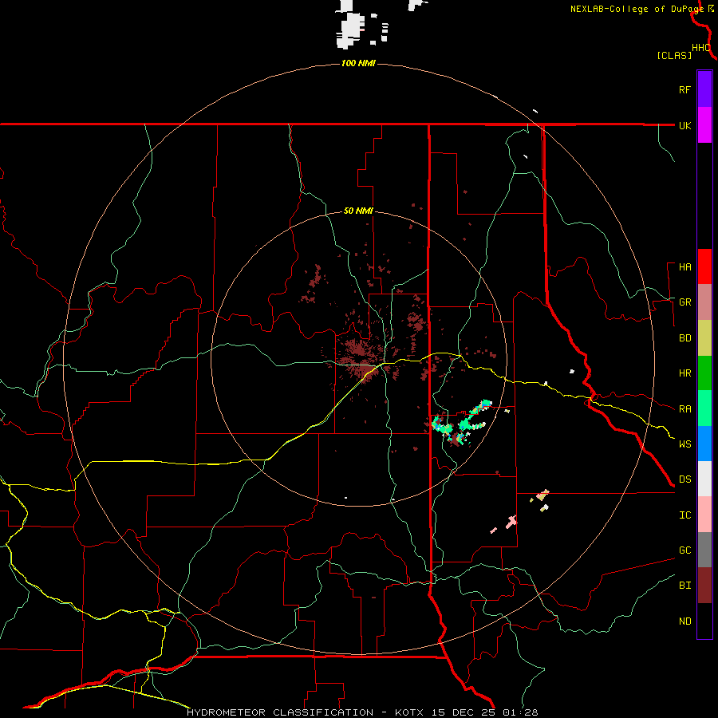Click the RF purple legend swatch
This screenshot has width=718, height=718.
click(x=704, y=89)
